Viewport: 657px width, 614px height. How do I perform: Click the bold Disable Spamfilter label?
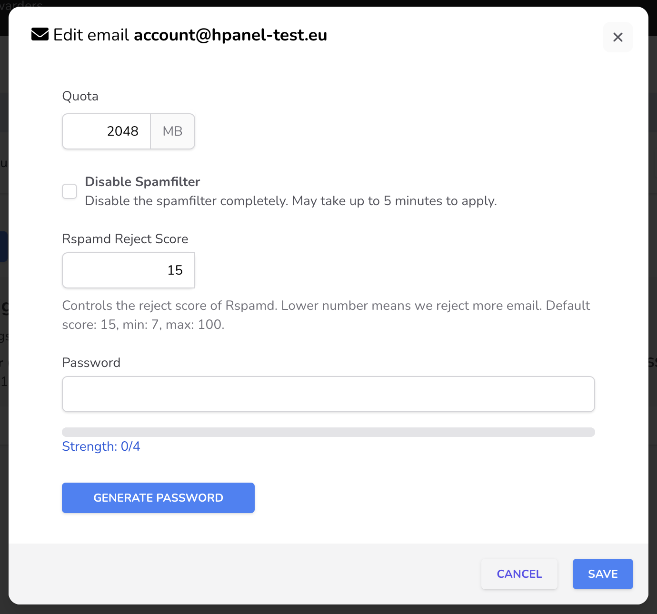pyautogui.click(x=142, y=182)
